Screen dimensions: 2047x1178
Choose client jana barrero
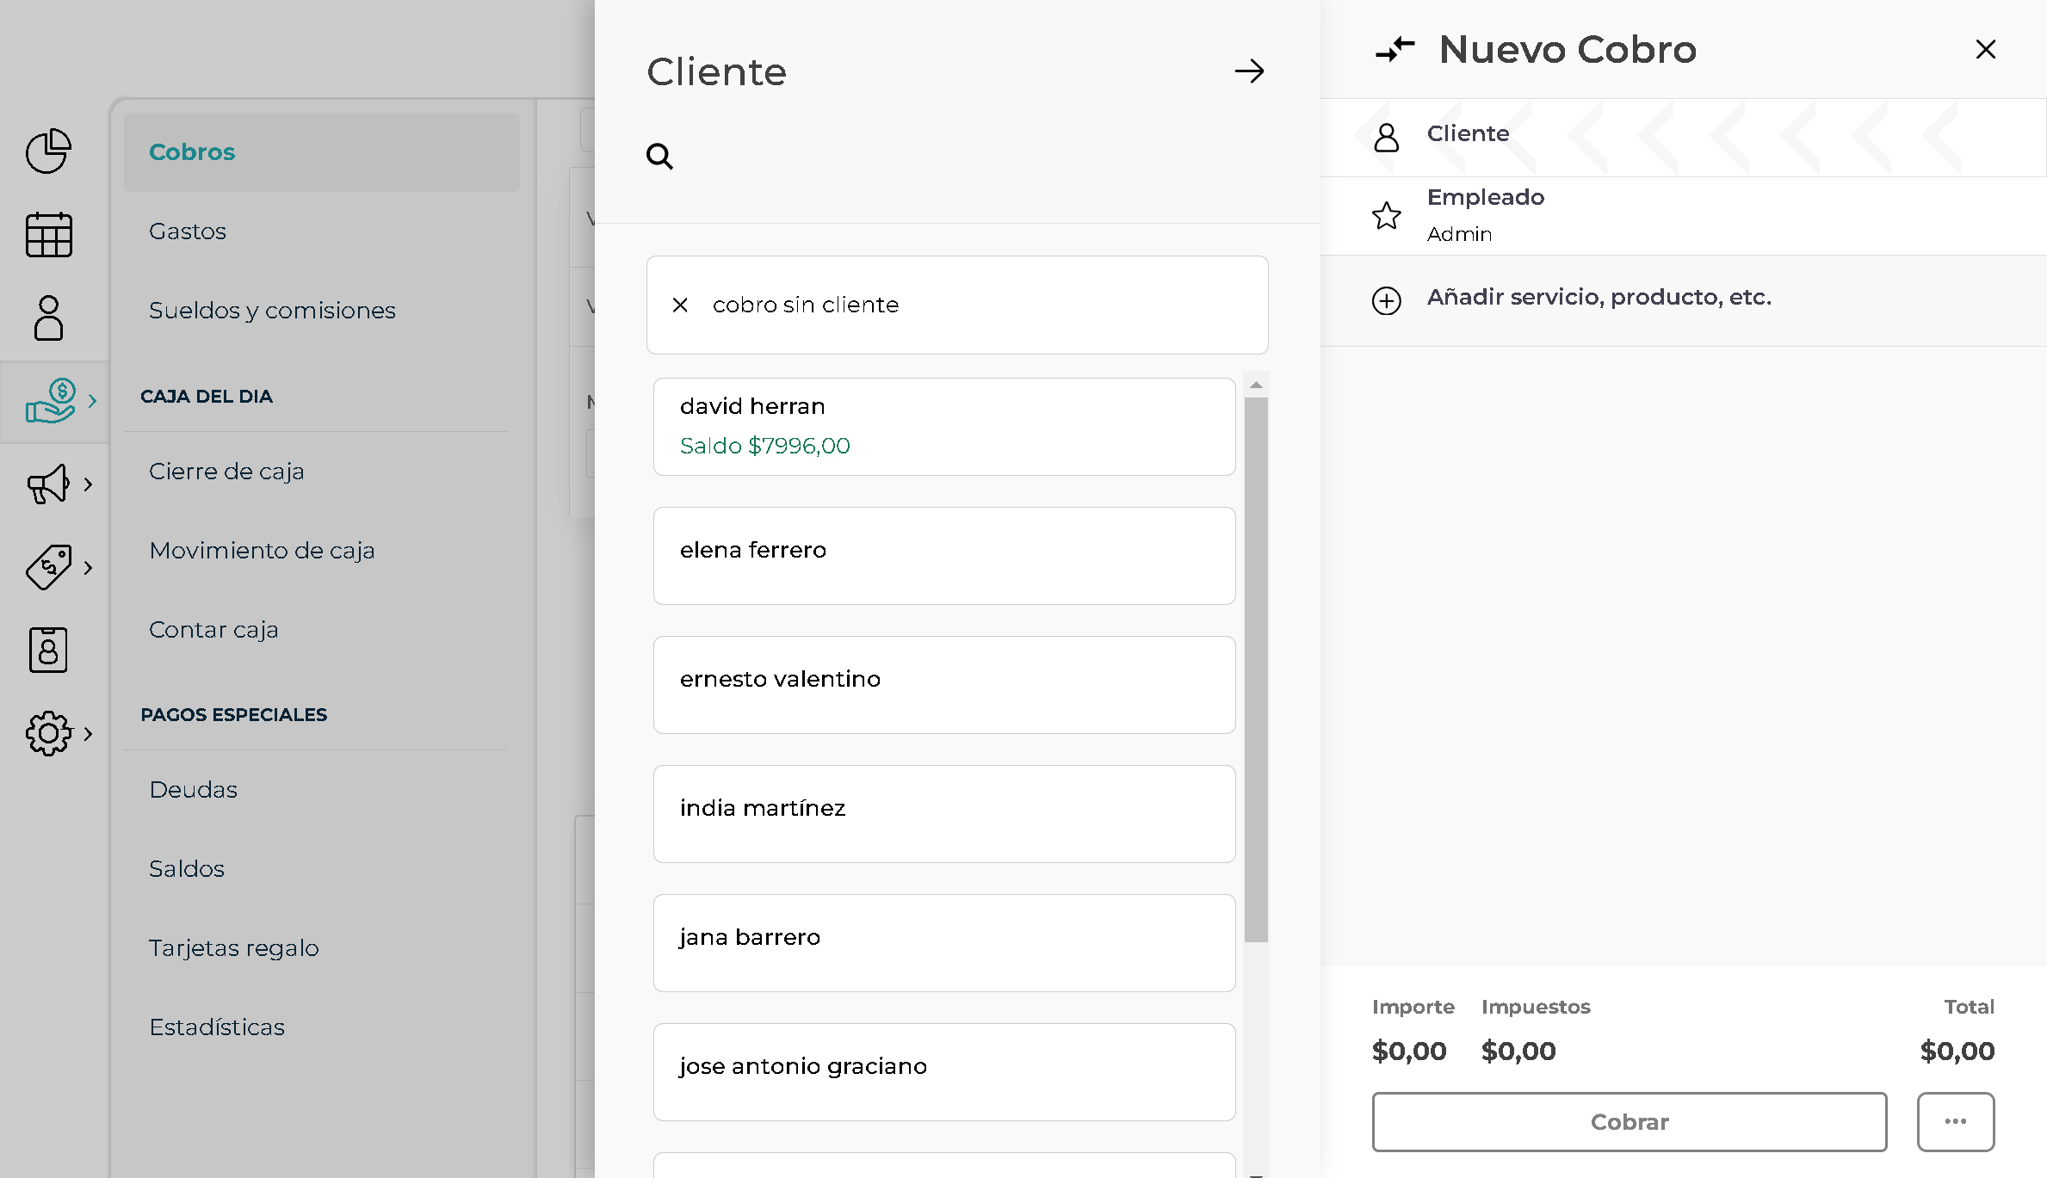[944, 943]
